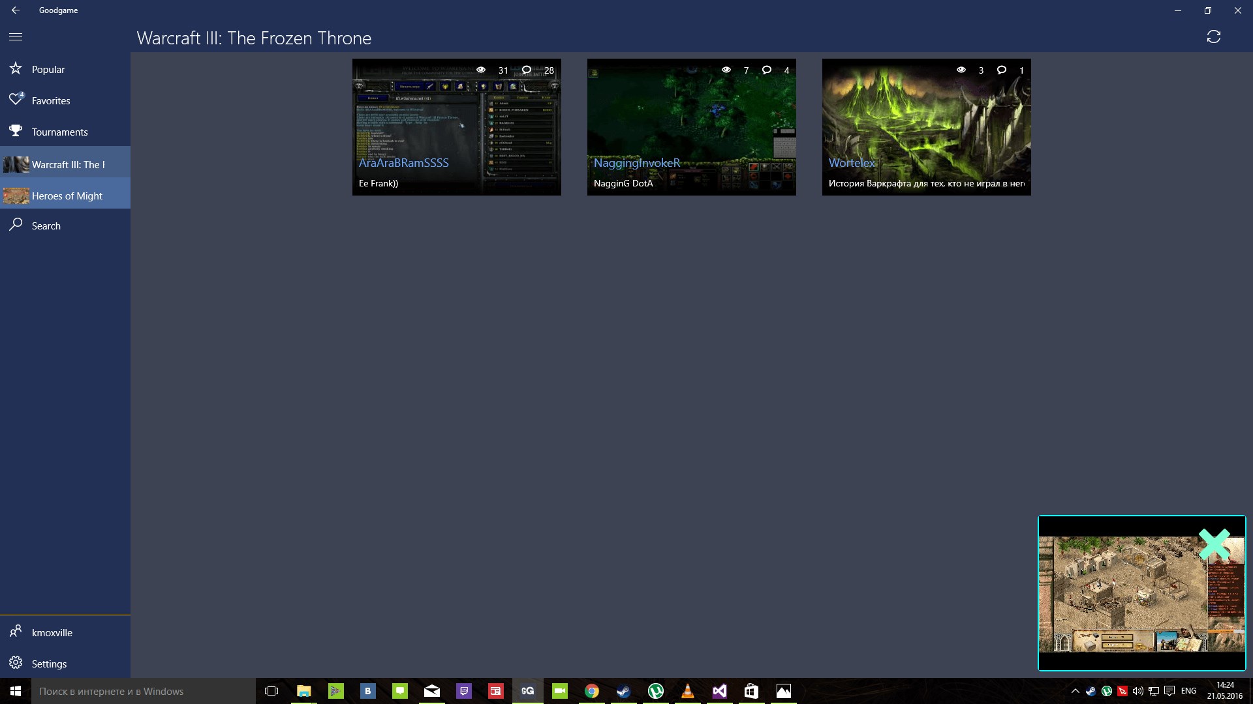This screenshot has width=1253, height=704.
Task: Open the kmoxville user profile
Action: tap(65, 632)
